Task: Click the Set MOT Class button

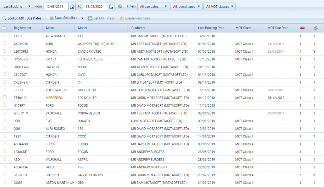Action: [x=101, y=18]
